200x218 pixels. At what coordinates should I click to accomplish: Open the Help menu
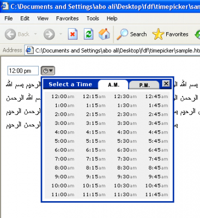[112, 19]
